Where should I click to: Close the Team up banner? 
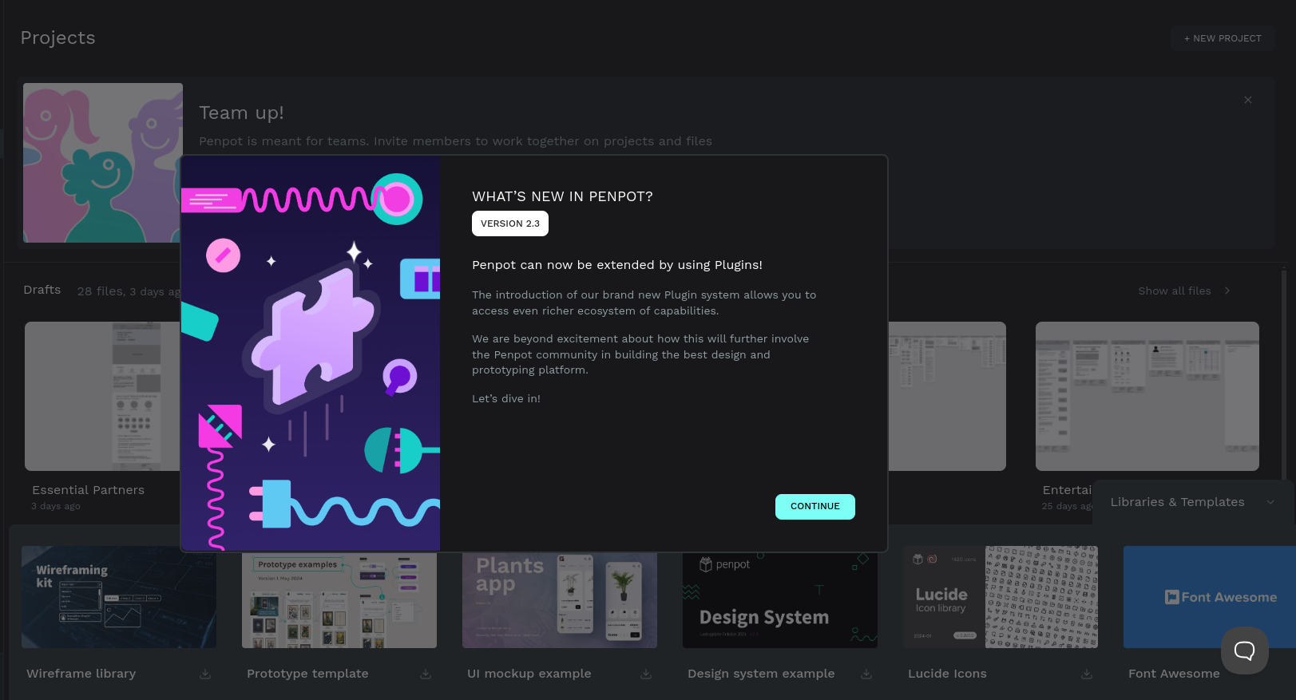coord(1248,100)
